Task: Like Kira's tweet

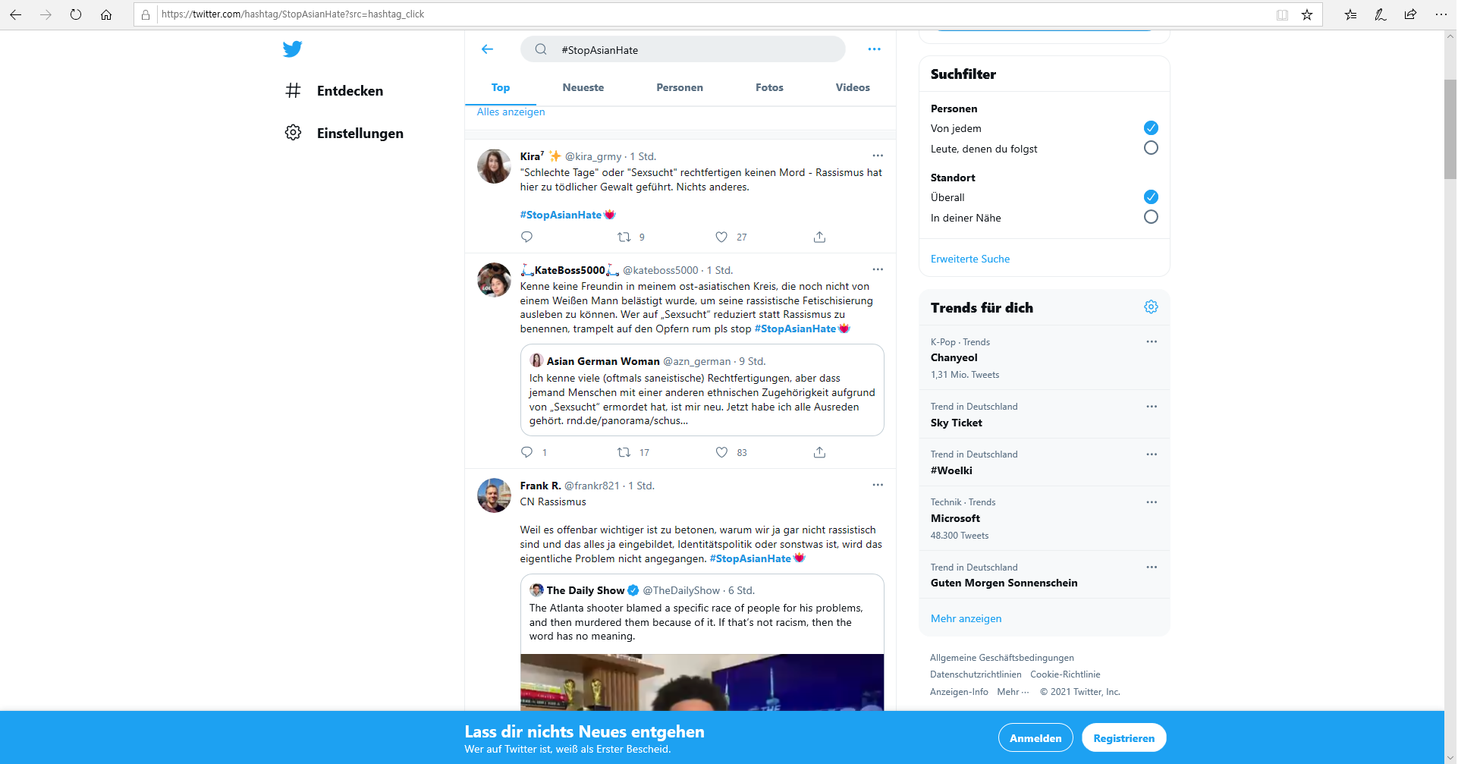Action: tap(721, 237)
